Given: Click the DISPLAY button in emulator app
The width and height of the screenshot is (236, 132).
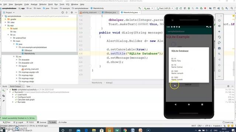Looking at the screenshot, I should 188,85.
